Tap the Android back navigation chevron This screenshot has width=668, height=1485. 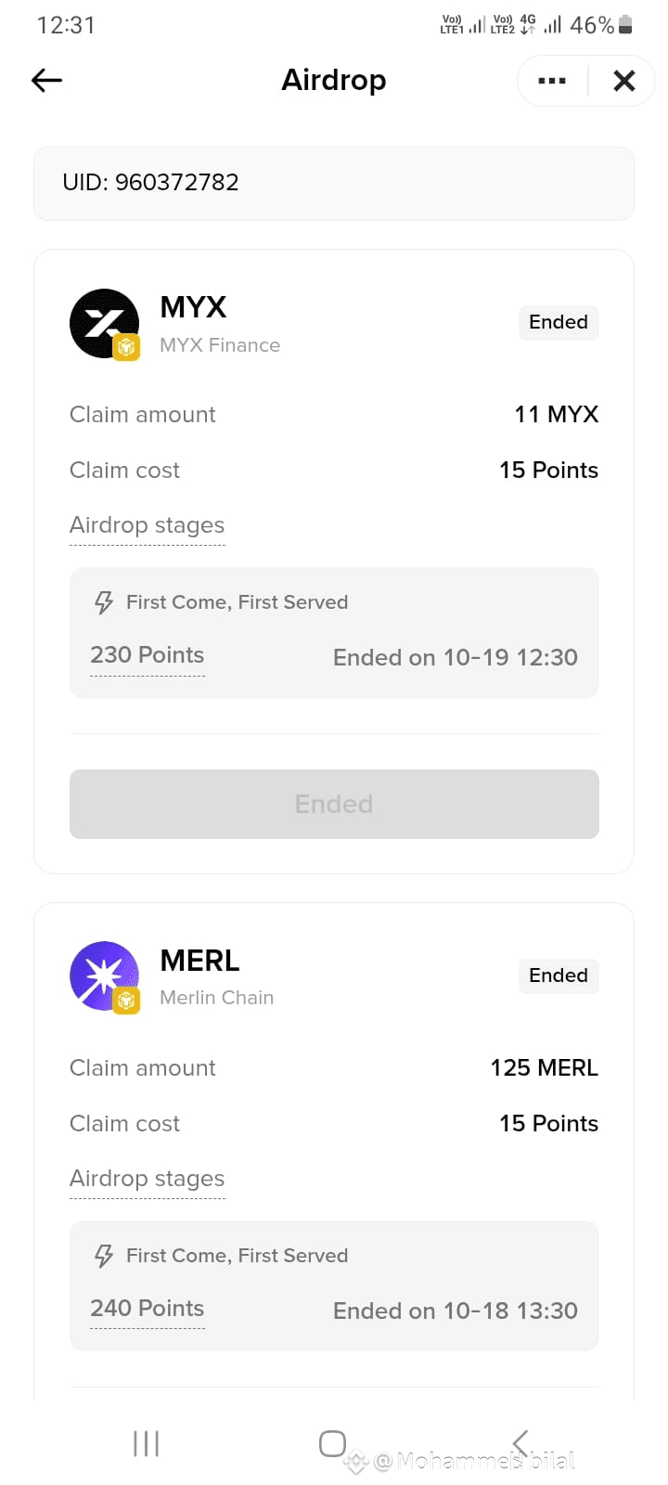point(520,1443)
